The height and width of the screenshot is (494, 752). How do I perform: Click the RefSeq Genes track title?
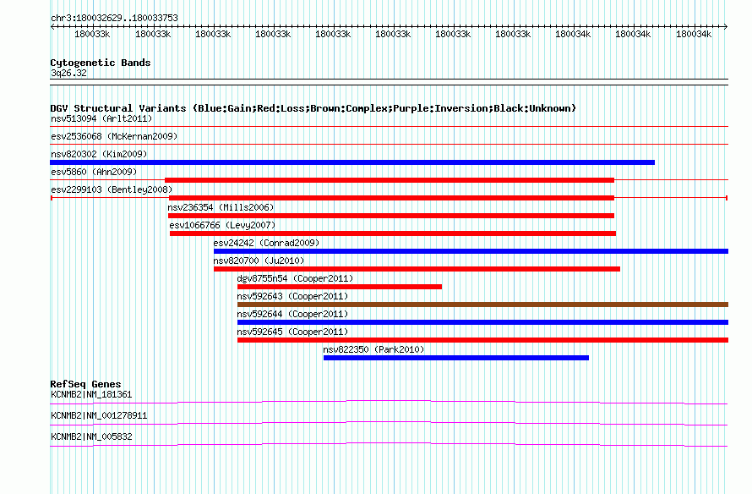[85, 384]
